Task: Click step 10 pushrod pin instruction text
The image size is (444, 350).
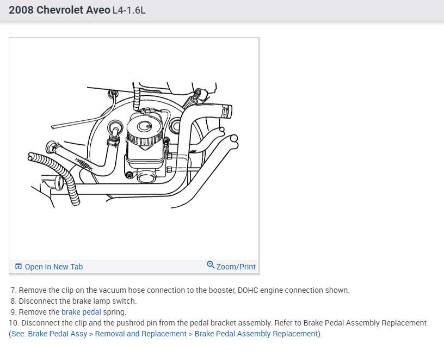Action: [x=218, y=328]
